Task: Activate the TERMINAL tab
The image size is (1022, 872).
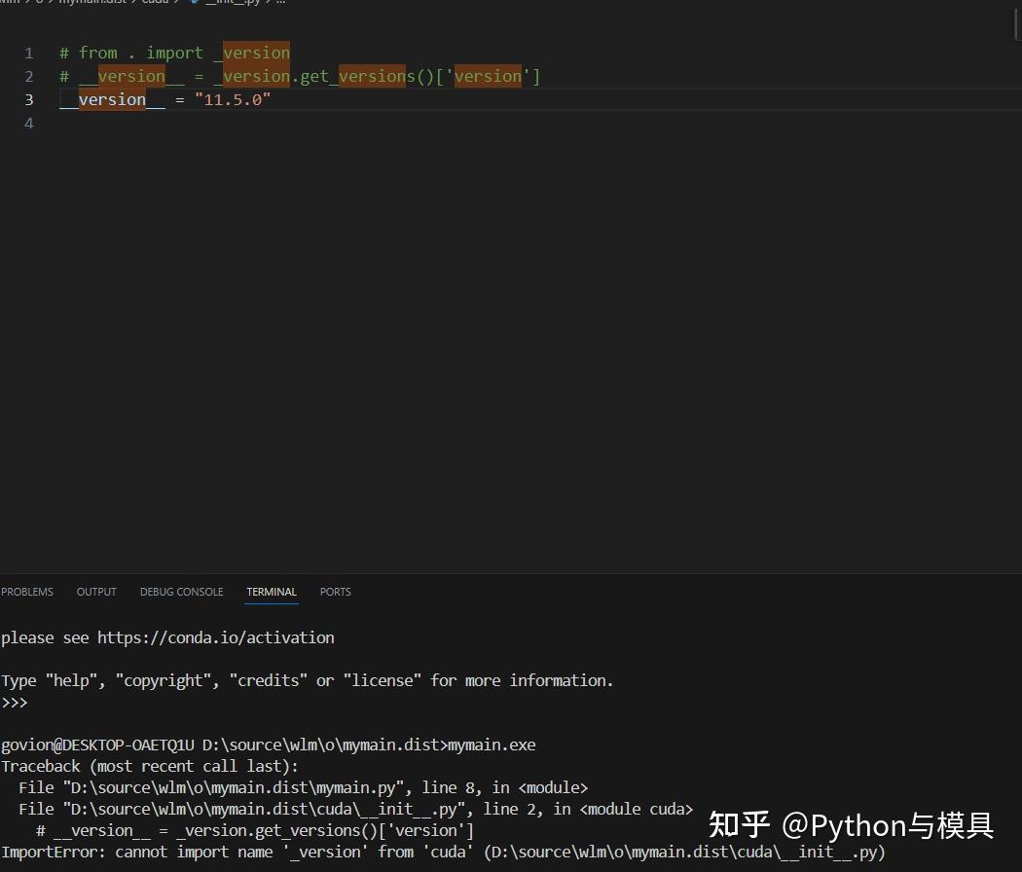Action: click(272, 592)
